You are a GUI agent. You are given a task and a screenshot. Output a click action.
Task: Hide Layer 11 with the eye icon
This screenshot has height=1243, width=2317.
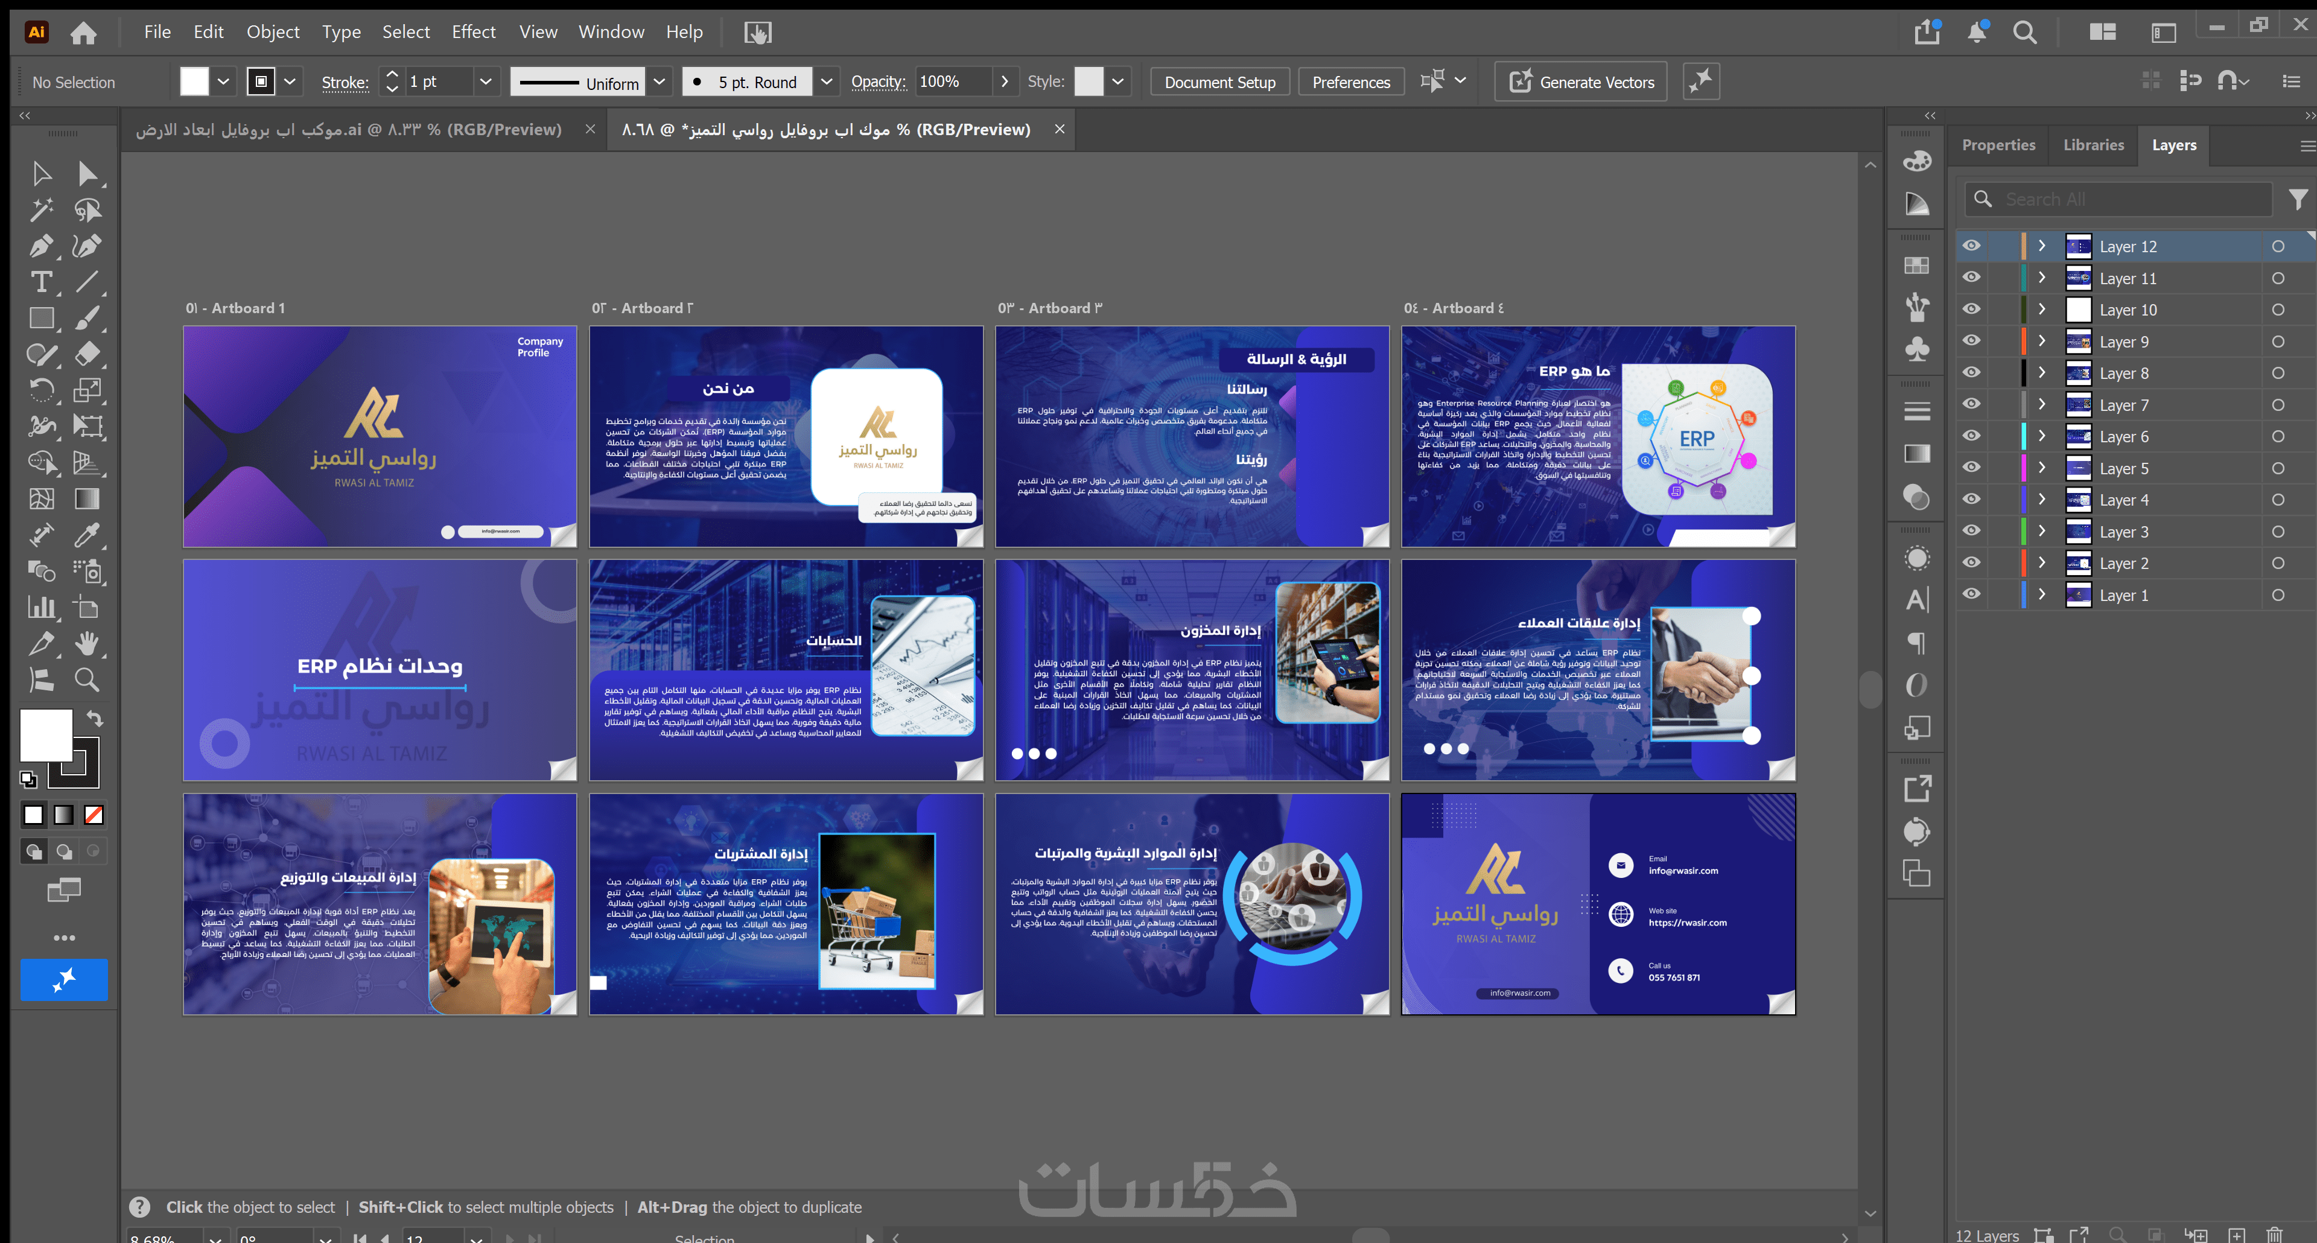pyautogui.click(x=1972, y=278)
